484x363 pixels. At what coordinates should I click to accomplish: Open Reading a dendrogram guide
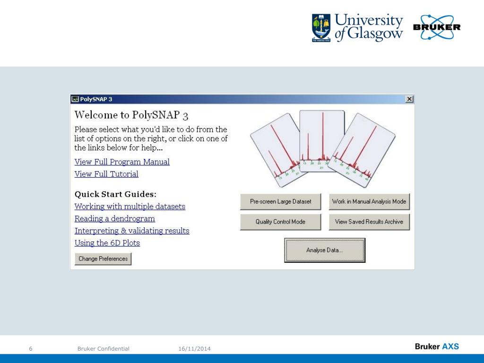[x=114, y=218]
